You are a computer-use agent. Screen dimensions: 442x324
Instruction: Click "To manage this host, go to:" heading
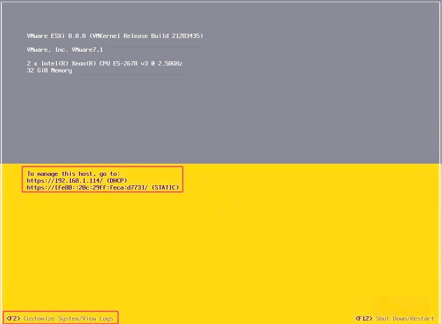click(73, 174)
